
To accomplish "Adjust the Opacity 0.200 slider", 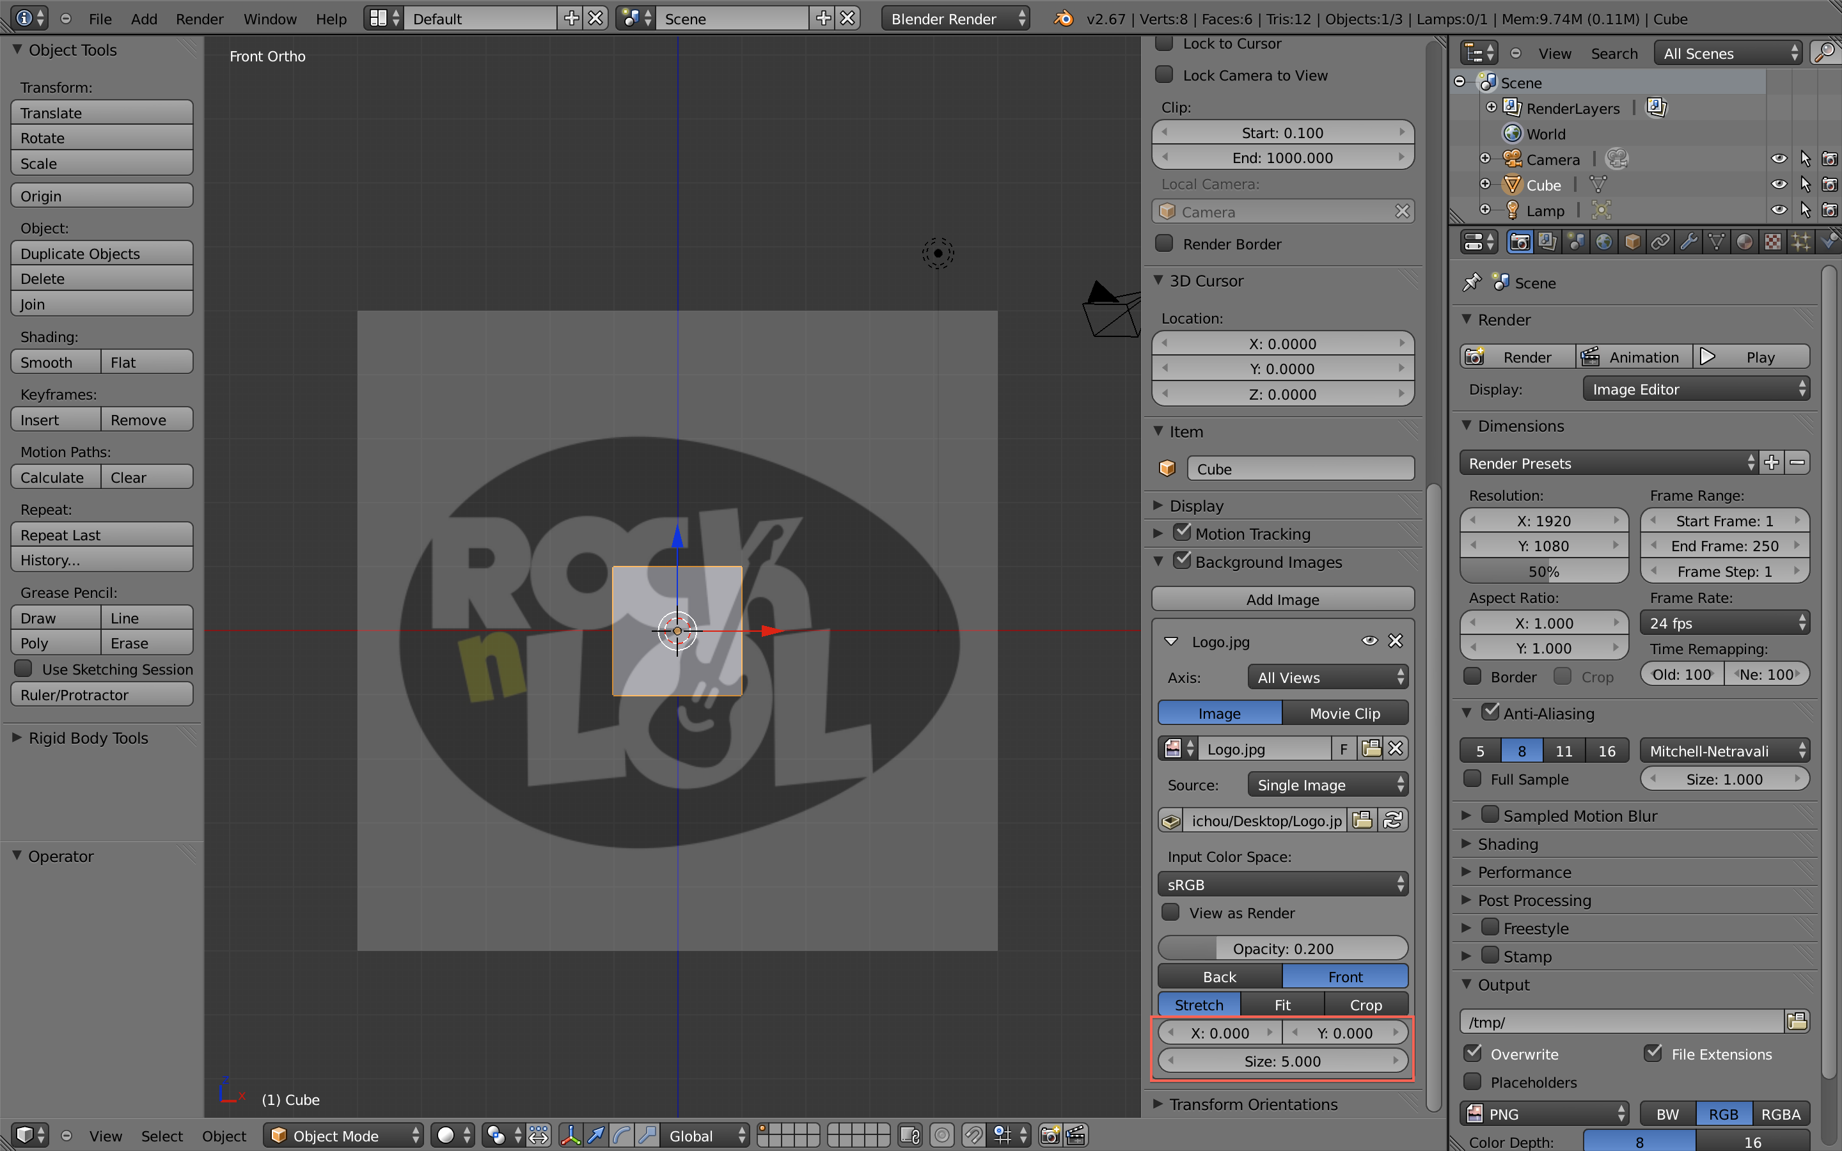I will (x=1282, y=948).
